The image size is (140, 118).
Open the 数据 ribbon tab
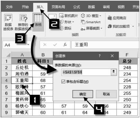tap(91, 7)
